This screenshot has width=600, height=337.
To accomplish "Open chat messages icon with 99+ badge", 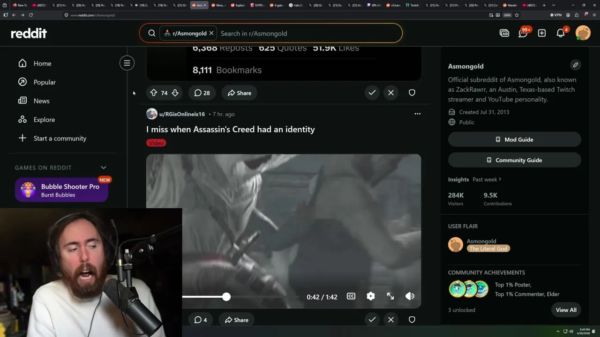I will (523, 33).
